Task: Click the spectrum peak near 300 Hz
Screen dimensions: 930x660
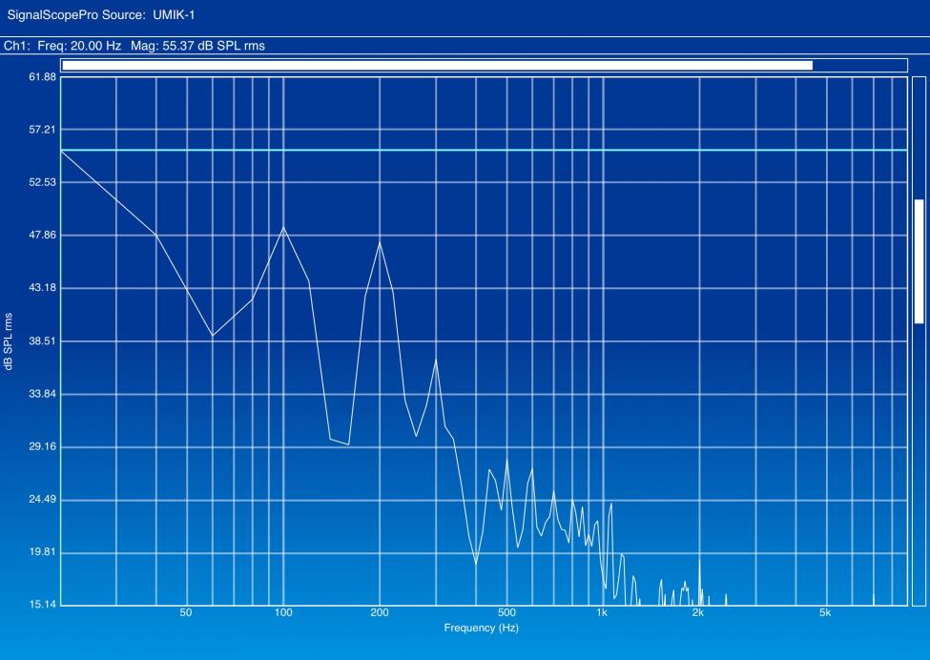Action: [436, 360]
